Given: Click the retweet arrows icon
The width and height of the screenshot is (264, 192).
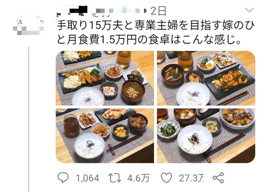Looking at the screenshot, I should click(115, 178).
